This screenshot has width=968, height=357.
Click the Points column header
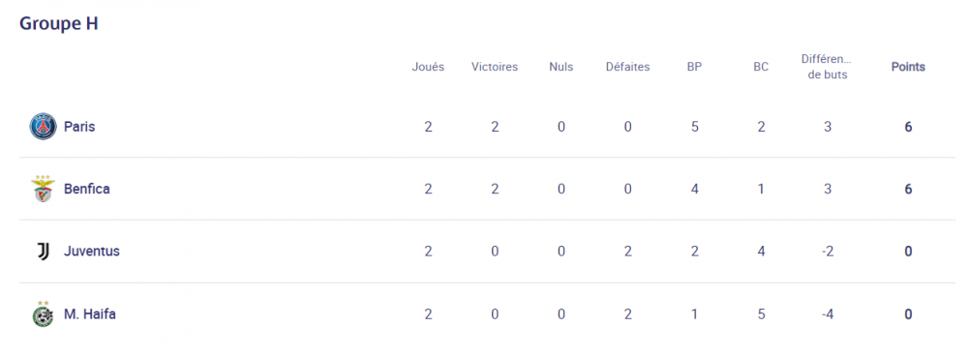pos(908,67)
